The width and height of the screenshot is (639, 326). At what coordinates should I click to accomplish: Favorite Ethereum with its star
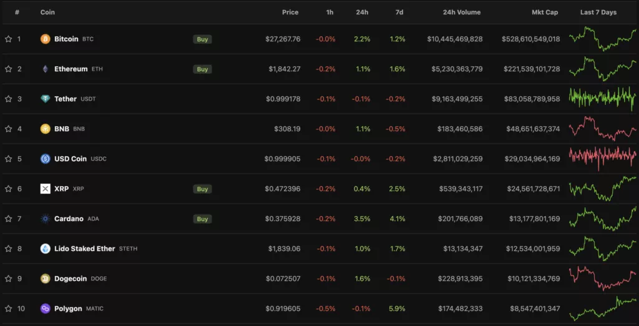coord(8,69)
